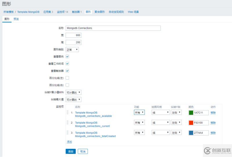Uncheck the 查看触发器 checkbox
The width and height of the screenshot is (232, 157).
[x=67, y=71]
